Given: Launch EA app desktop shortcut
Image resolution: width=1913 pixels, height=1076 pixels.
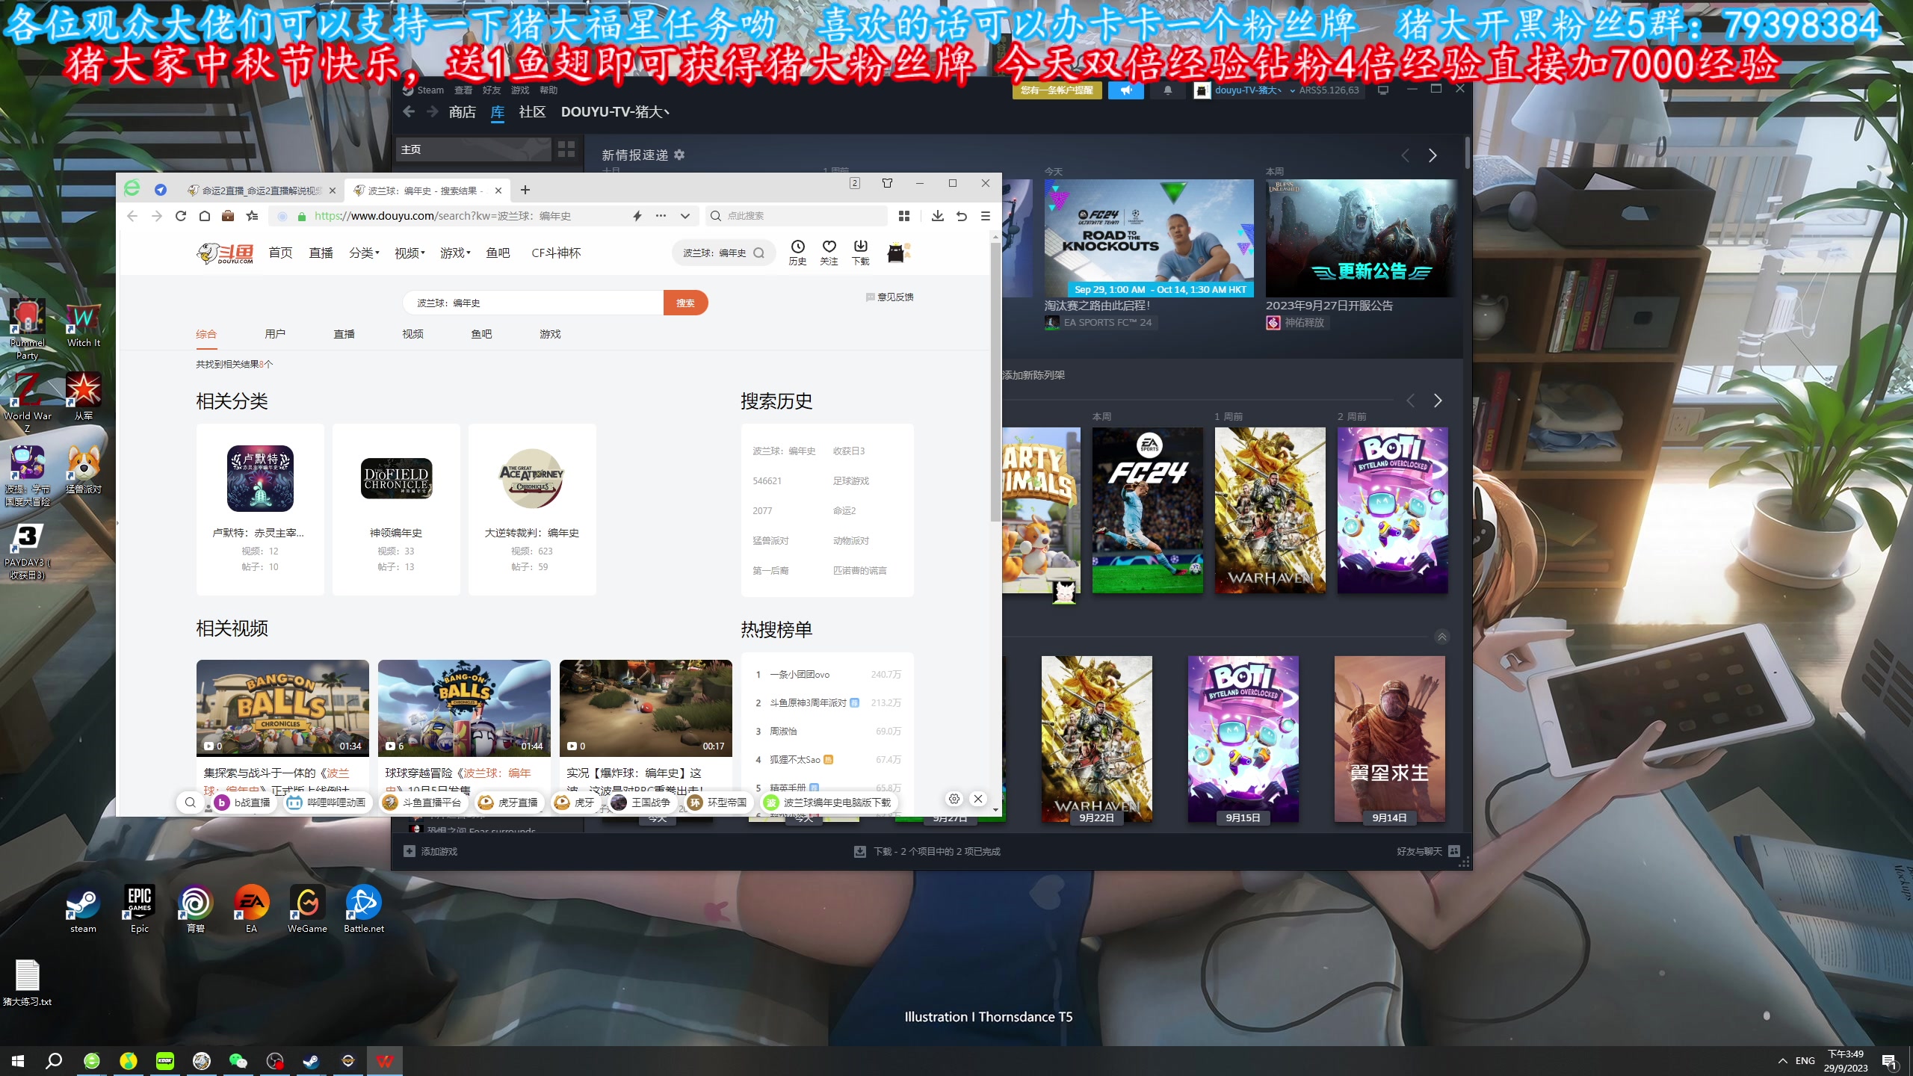Looking at the screenshot, I should click(x=251, y=909).
